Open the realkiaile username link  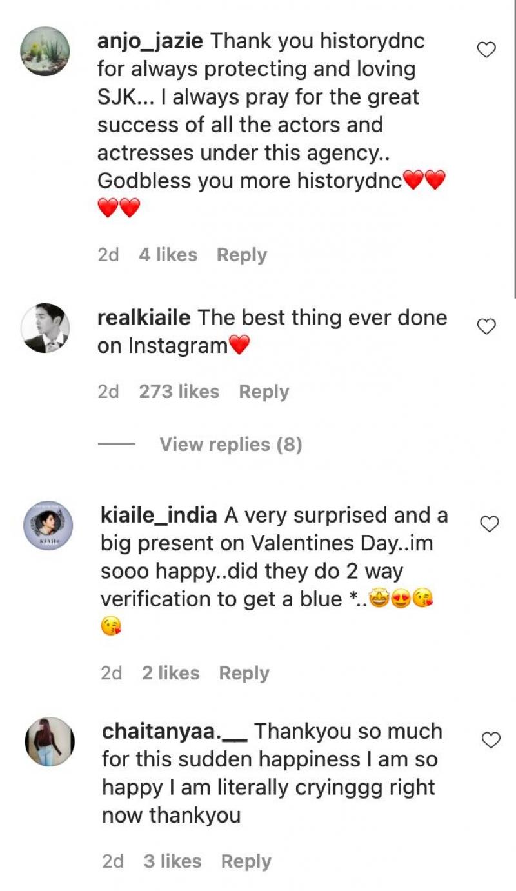[144, 317]
